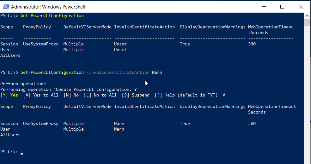Click the PowerShell icon in title bar
The width and height of the screenshot is (311, 164).
tap(5, 7)
